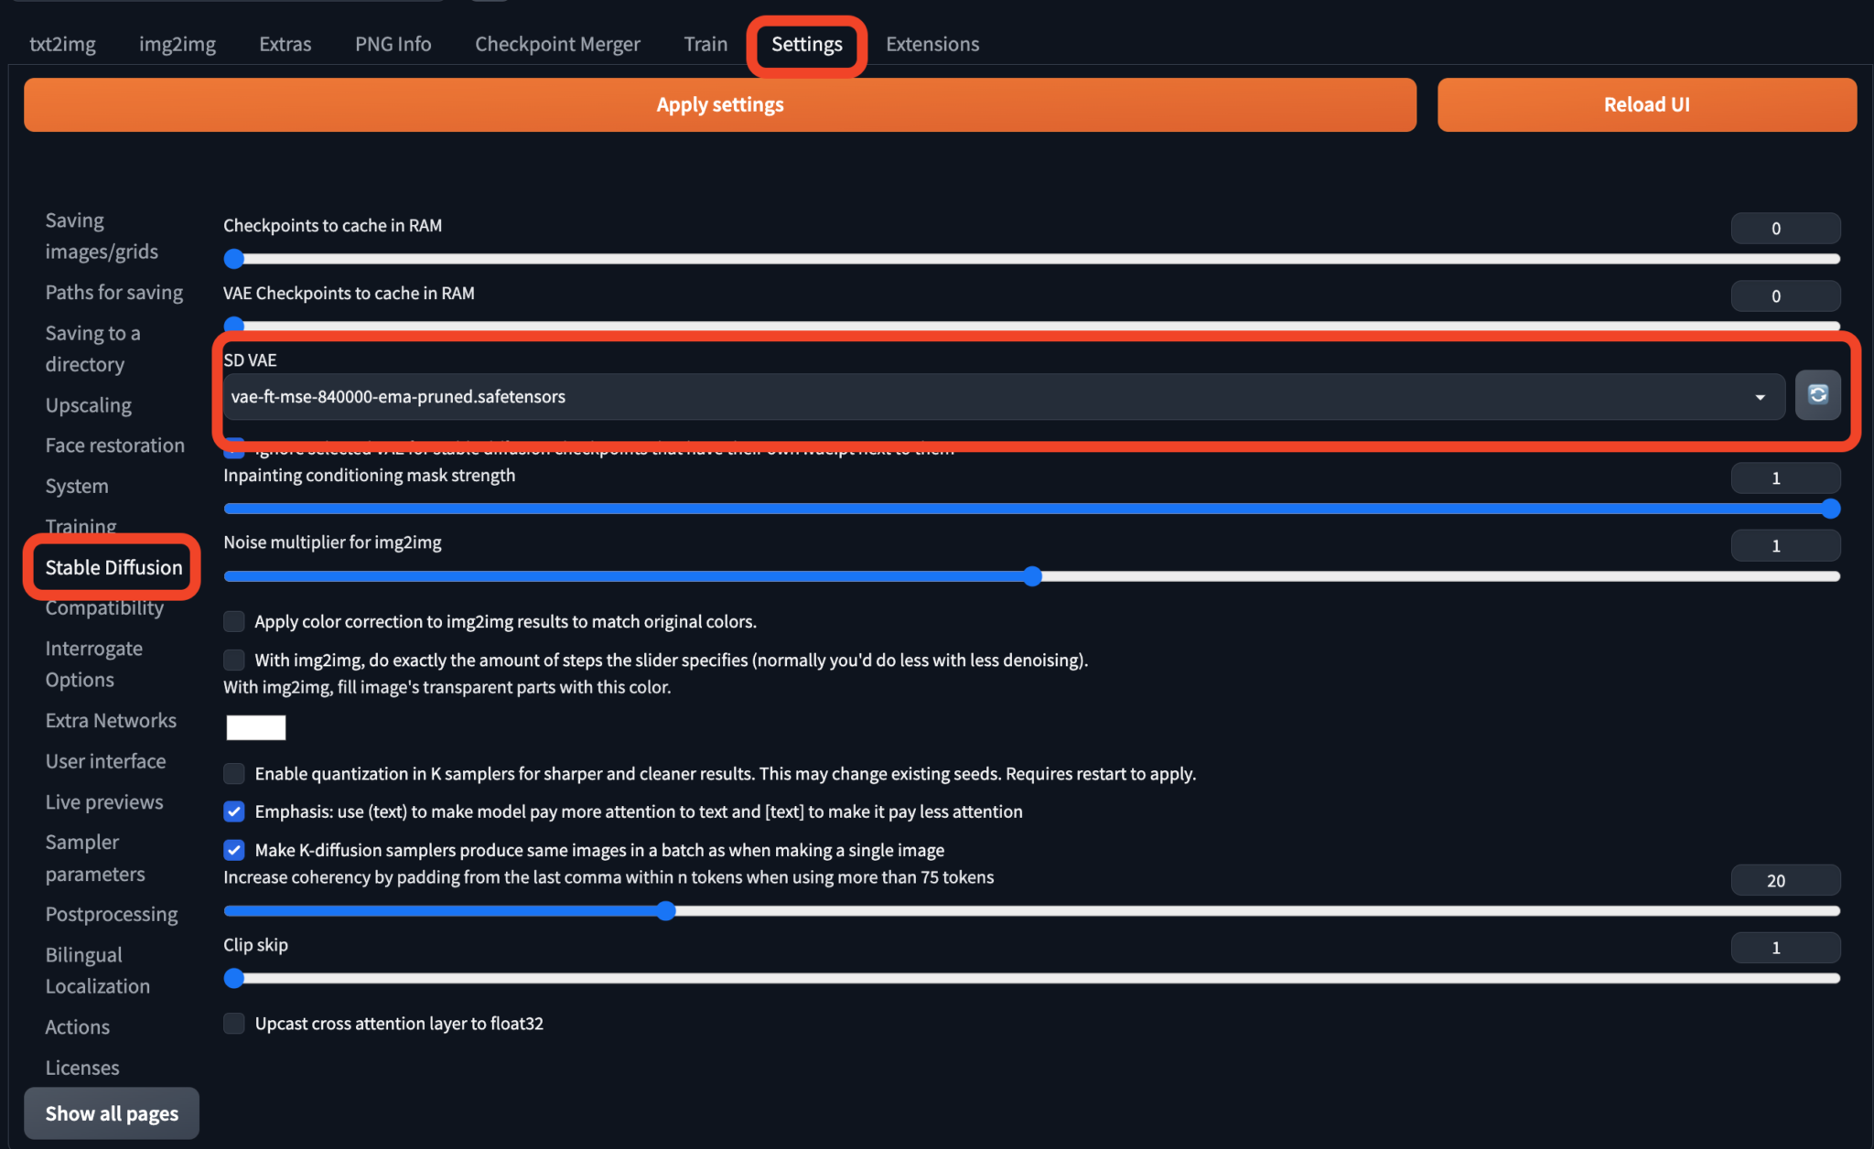Enable Upcast cross attention to float32
The image size is (1874, 1149).
click(x=234, y=1024)
